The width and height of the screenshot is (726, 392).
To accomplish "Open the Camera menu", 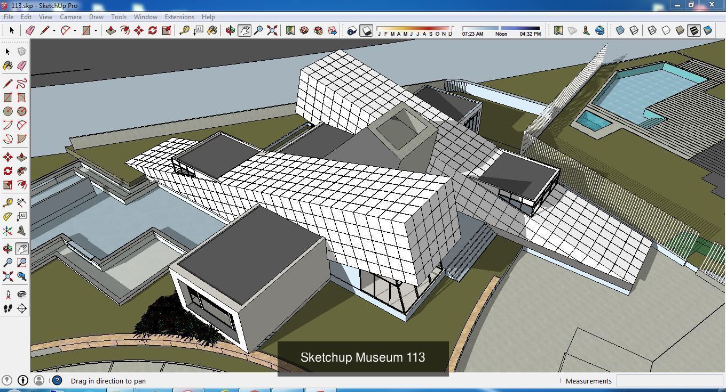I will tap(70, 17).
